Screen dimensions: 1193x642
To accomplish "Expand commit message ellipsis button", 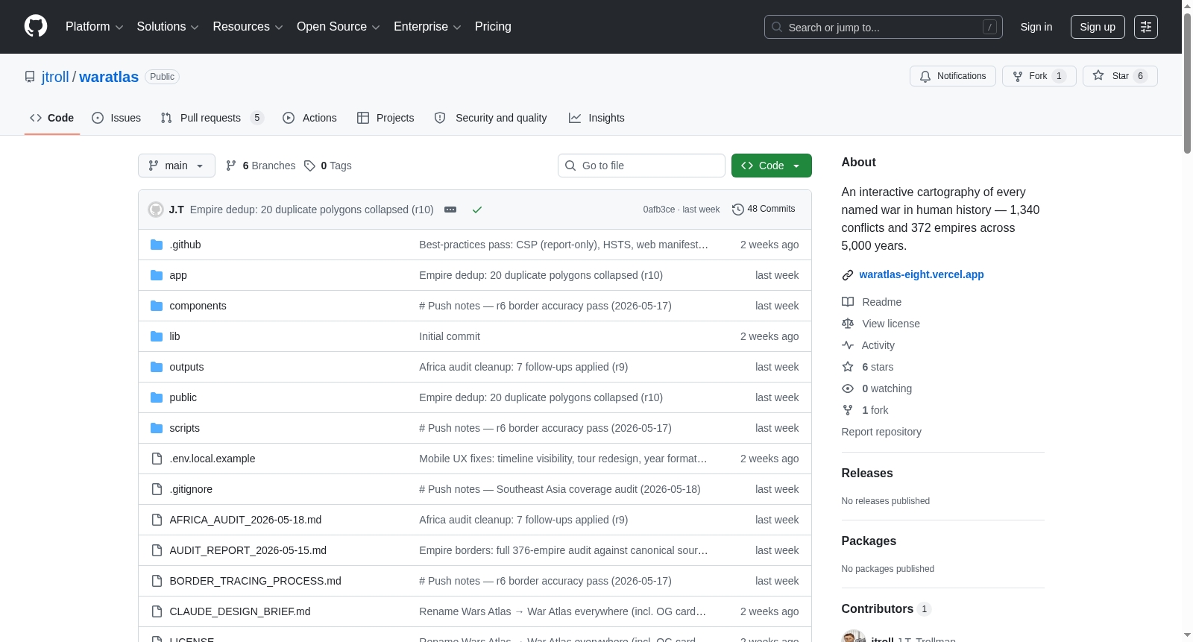I will point(450,210).
